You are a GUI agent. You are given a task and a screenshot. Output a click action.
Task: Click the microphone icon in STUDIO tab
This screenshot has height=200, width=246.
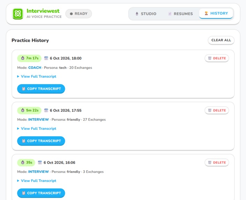[137, 14]
